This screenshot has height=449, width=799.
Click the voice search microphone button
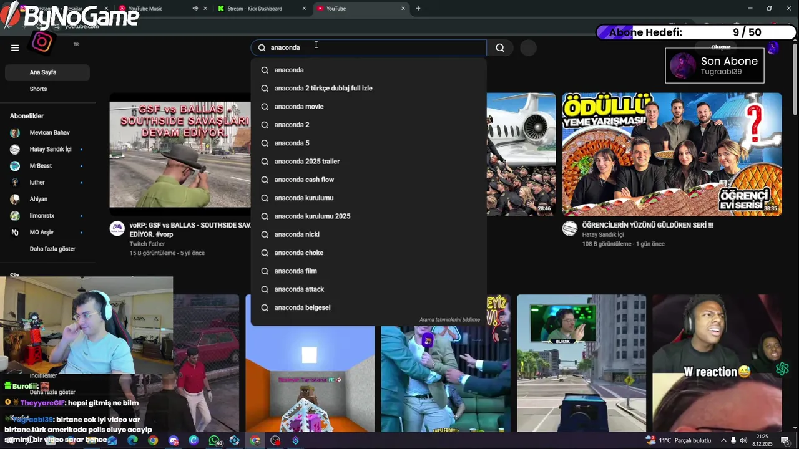pos(528,48)
